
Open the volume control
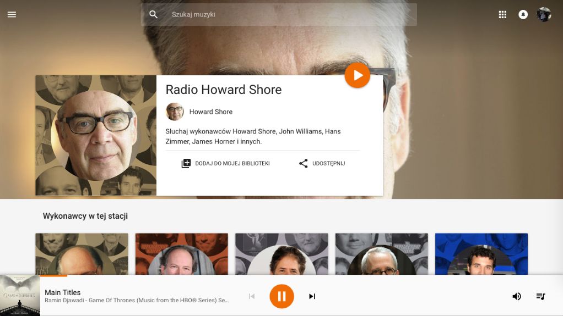click(x=516, y=296)
